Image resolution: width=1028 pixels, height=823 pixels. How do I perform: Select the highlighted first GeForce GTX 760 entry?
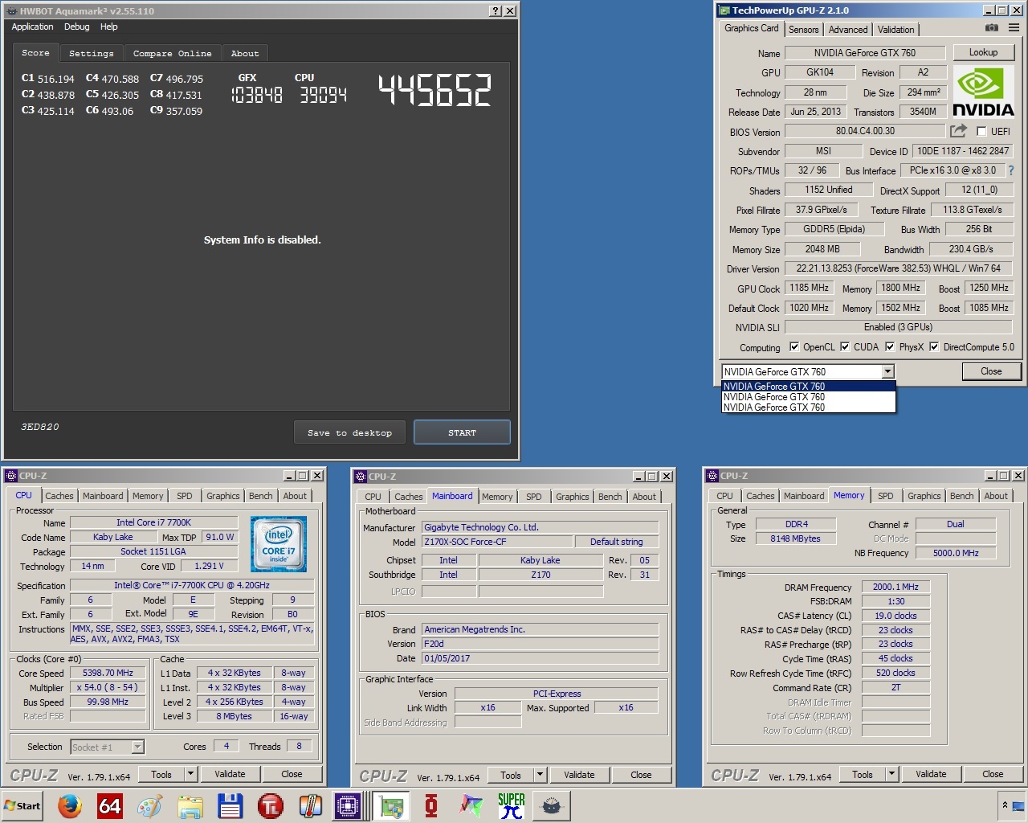809,387
